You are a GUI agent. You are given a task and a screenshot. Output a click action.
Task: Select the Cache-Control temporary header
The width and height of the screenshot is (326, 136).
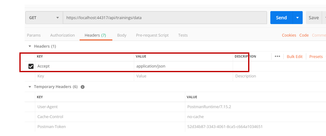[x=50, y=117]
